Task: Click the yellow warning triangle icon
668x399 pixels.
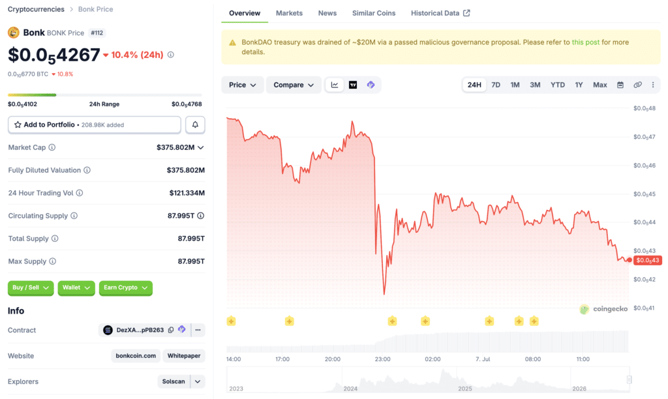Action: coord(233,42)
